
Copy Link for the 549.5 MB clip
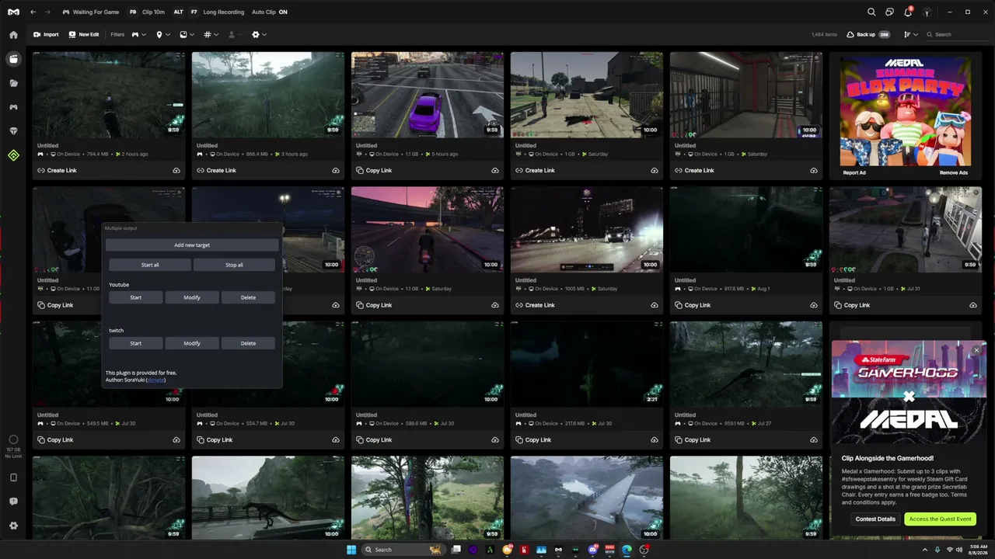55,440
